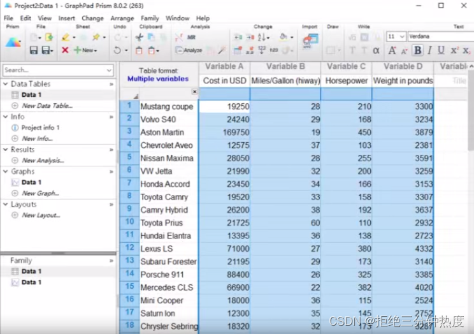Image resolution: width=474 pixels, height=334 pixels.
Task: Click the magic wand icon
Action: pos(222,50)
